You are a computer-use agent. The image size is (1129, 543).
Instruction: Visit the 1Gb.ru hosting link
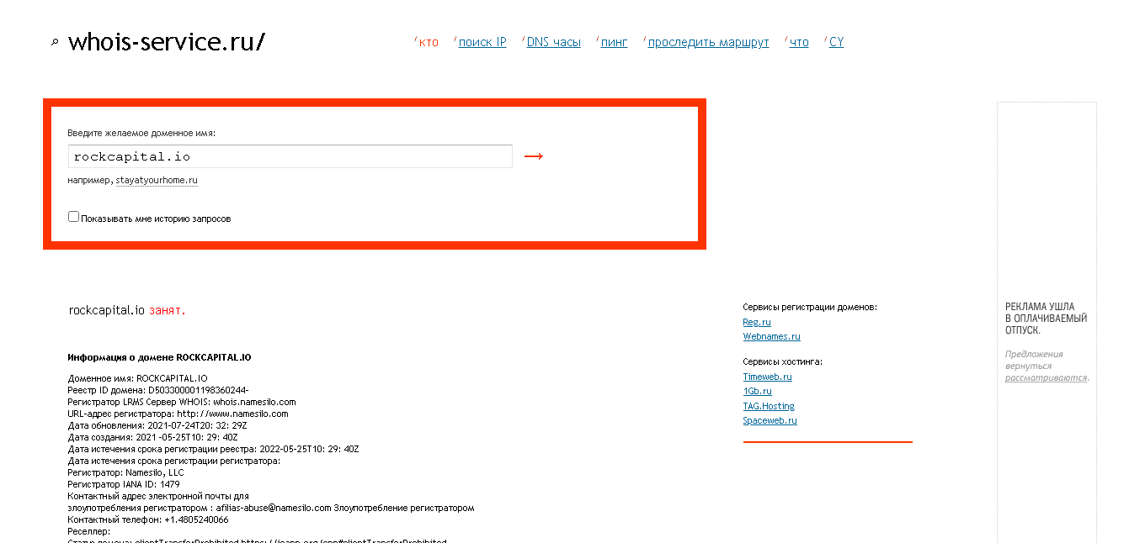click(757, 392)
